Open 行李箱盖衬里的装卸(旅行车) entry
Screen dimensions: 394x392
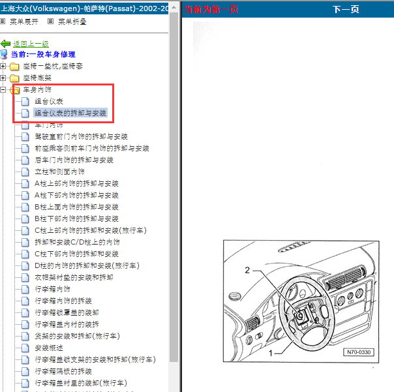(81, 384)
